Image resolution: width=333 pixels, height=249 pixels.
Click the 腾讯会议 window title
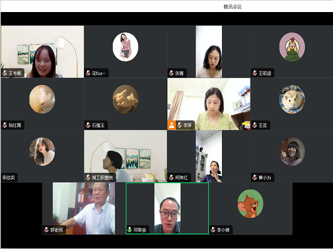233,7
